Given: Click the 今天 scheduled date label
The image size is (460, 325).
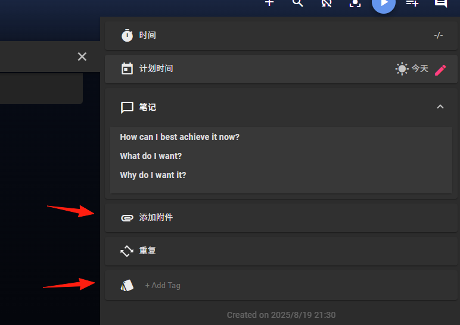Looking at the screenshot, I should coord(420,68).
